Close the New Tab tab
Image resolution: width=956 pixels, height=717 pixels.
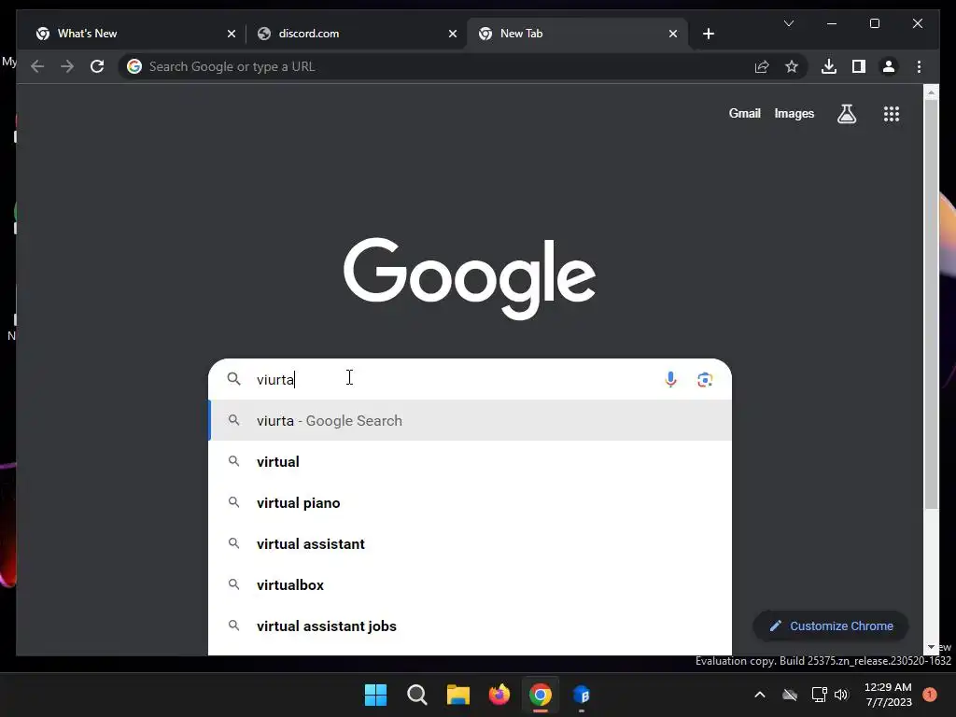coord(672,34)
